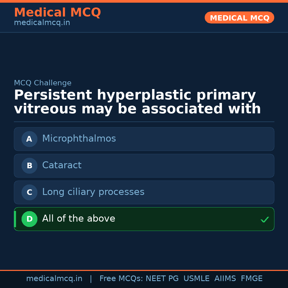Click USMLE in the footer
288x288 pixels.
(196, 279)
